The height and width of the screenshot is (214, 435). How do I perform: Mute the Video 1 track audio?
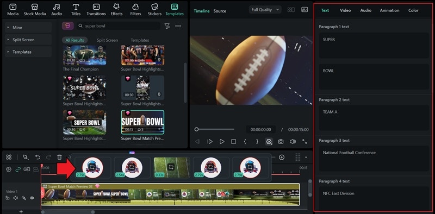pyautogui.click(x=16, y=198)
